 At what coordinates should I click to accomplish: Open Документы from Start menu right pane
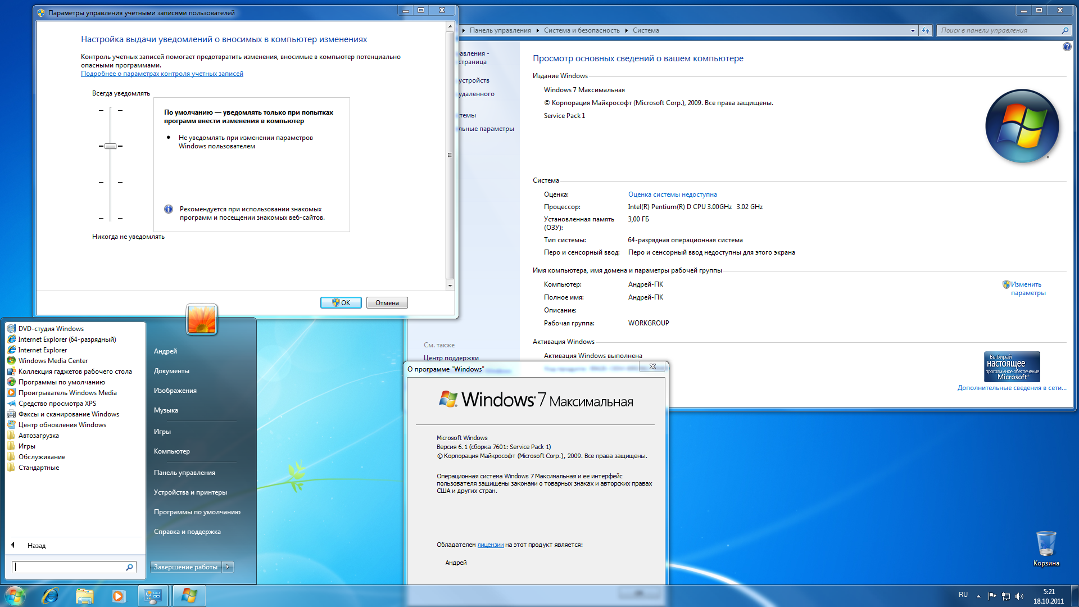click(x=171, y=371)
